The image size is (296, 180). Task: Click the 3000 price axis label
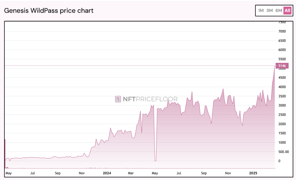click(x=282, y=106)
